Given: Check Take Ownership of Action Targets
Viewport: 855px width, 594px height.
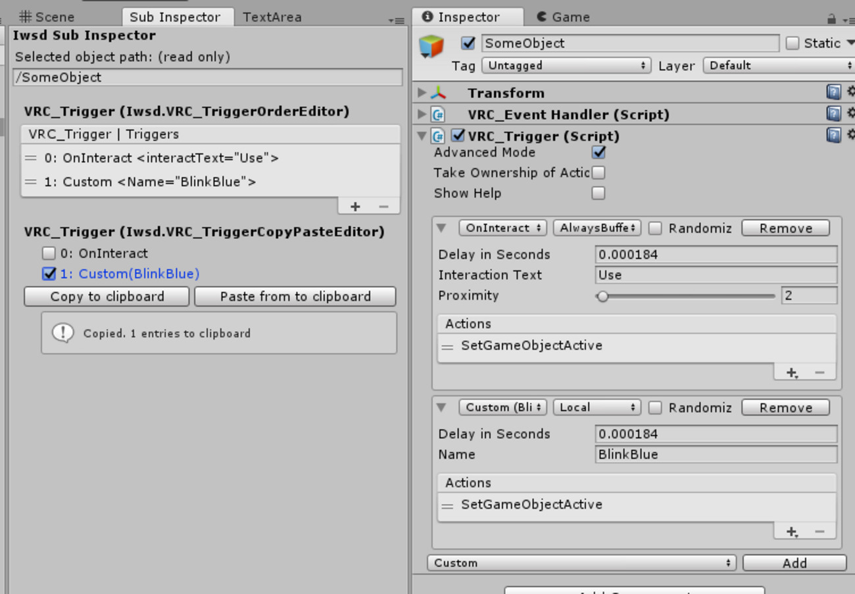Looking at the screenshot, I should pyautogui.click(x=598, y=173).
